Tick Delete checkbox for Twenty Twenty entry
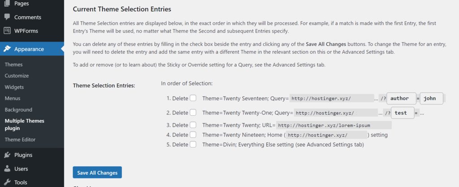Screen dimensions: 459x187 click(x=193, y=125)
